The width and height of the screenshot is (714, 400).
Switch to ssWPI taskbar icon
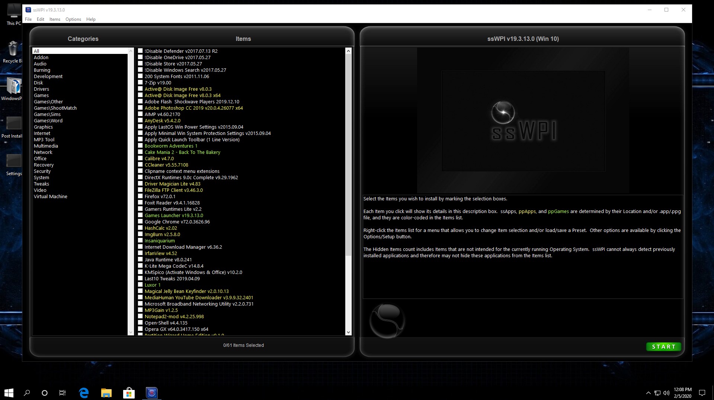point(151,393)
